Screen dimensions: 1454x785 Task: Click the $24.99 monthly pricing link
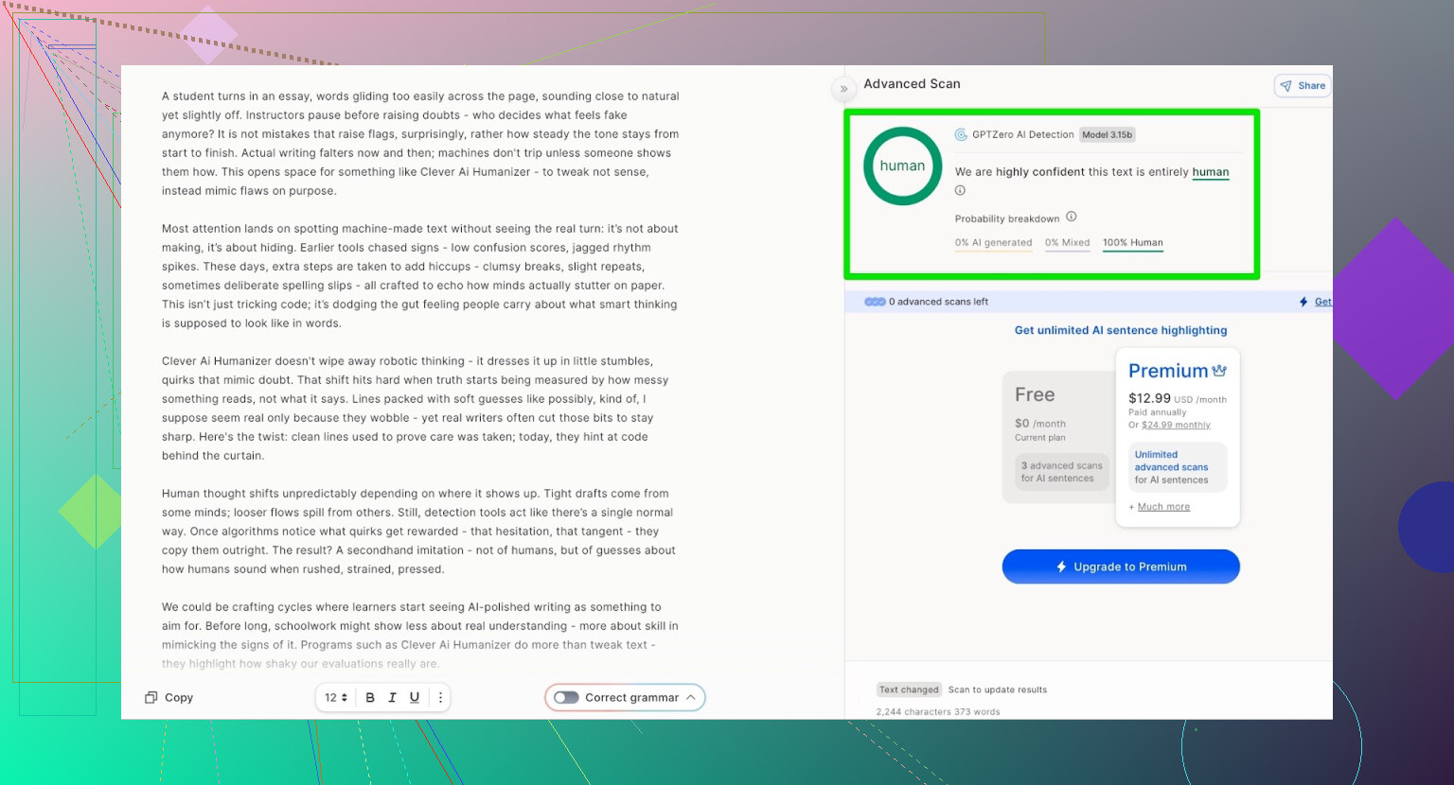point(1176,426)
